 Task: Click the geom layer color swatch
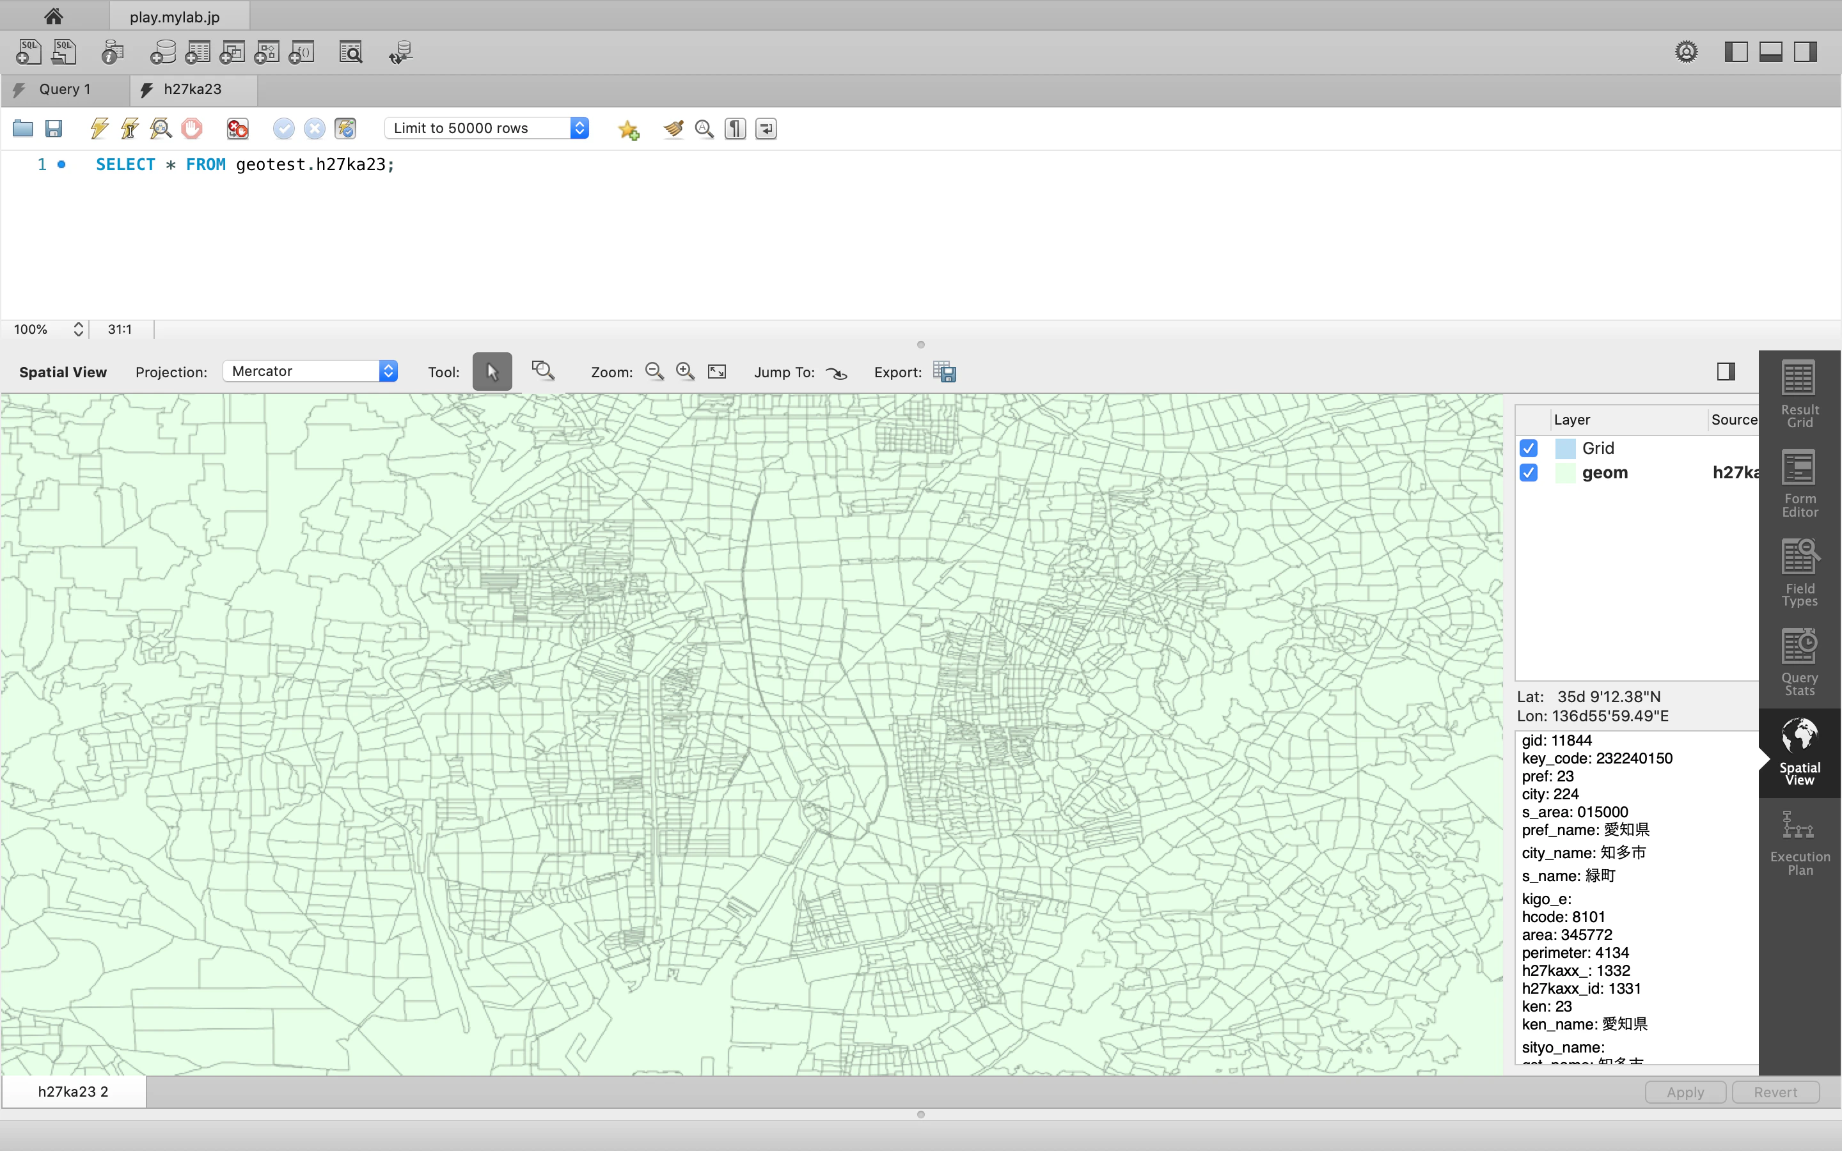[1565, 473]
